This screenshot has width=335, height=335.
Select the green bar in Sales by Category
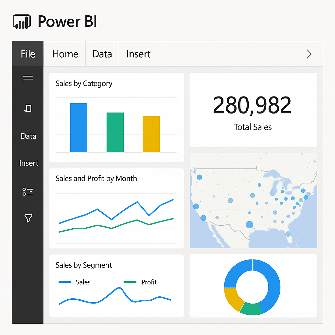click(115, 132)
